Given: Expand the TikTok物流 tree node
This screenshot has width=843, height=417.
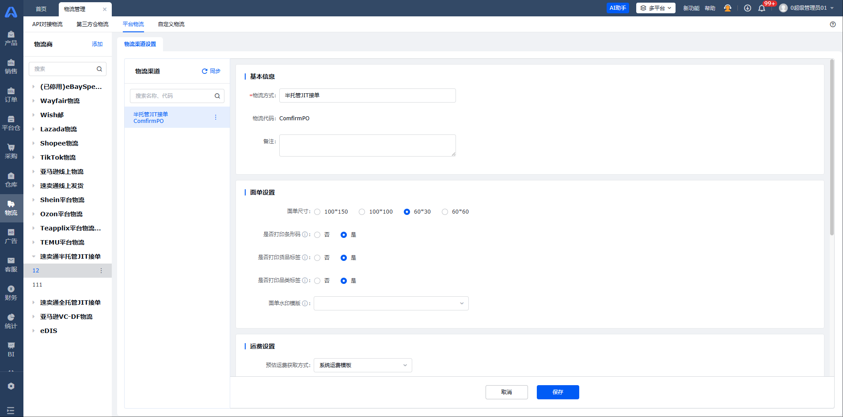Looking at the screenshot, I should pyautogui.click(x=33, y=157).
